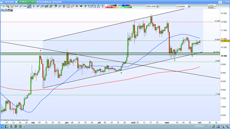Image resolution: width=230 pixels, height=129 pixels.
Task: Click the share button in bottom bar
Action: (2, 126)
